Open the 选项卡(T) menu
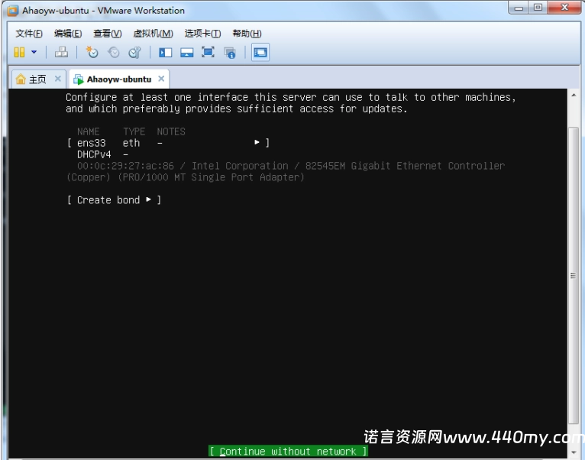 (x=202, y=34)
